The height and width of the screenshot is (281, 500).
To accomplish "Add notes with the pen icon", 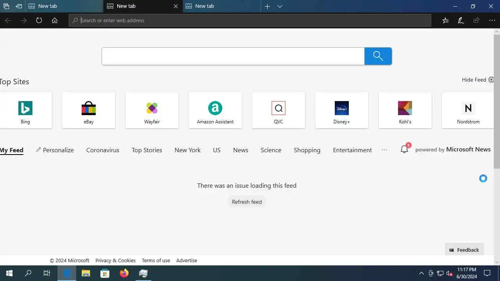I will (461, 20).
